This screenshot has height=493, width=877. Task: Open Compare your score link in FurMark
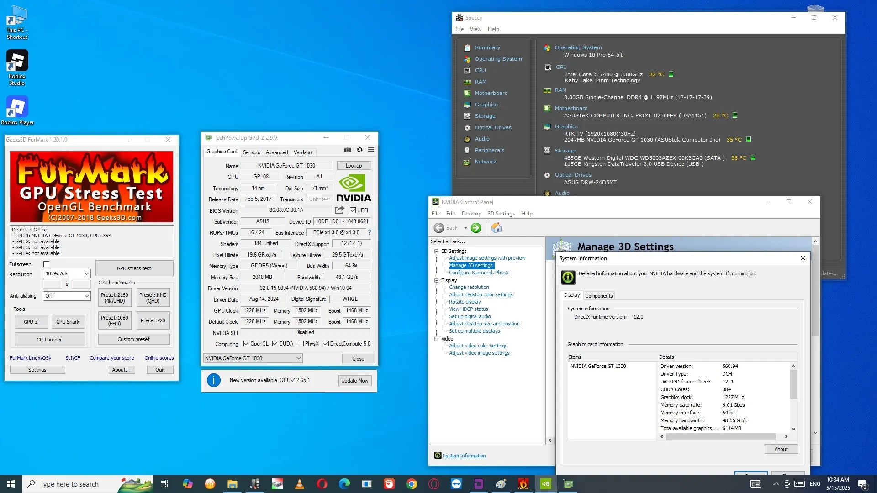(111, 358)
